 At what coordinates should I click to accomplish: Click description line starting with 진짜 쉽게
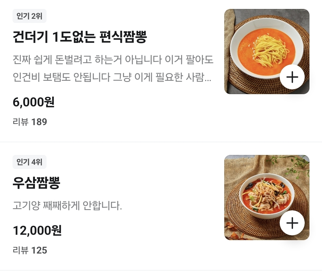113,60
